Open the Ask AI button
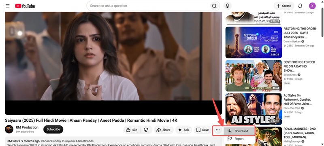 tap(183, 130)
